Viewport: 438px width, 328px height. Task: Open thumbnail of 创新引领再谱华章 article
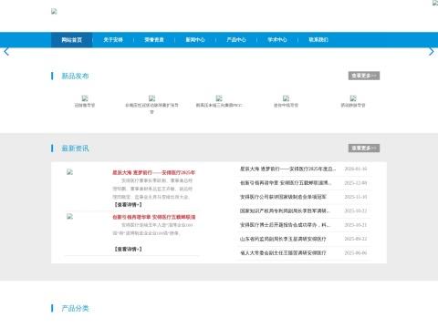point(69,216)
